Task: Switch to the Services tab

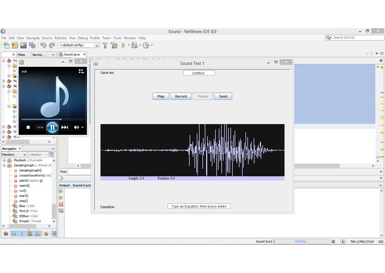Action: point(39,55)
